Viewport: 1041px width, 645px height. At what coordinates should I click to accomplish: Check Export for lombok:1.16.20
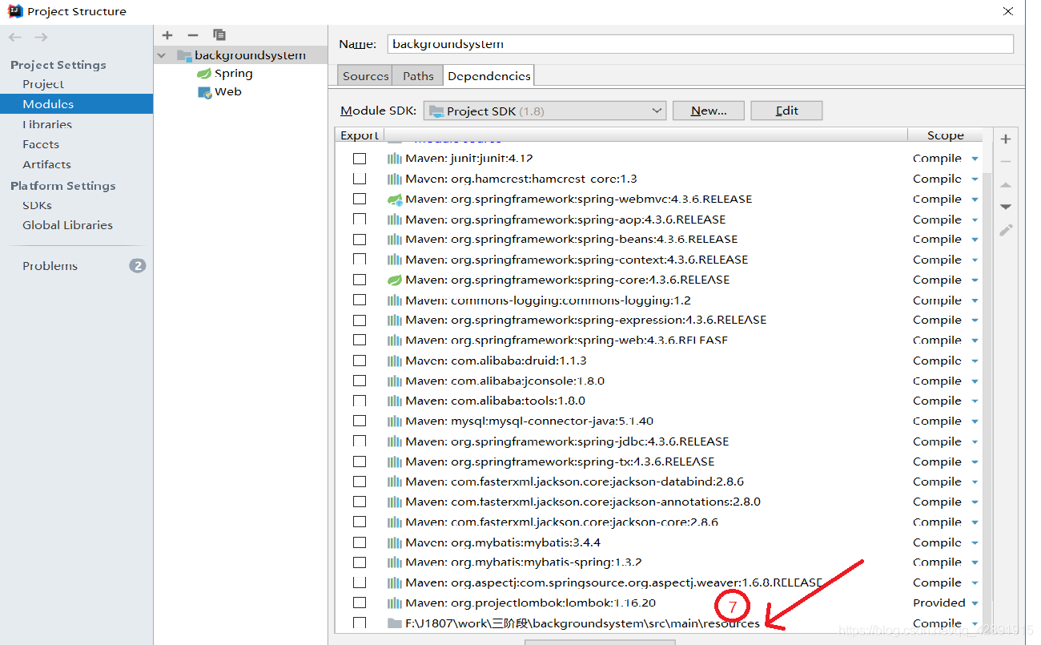point(360,603)
